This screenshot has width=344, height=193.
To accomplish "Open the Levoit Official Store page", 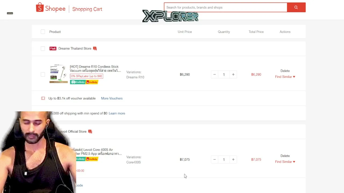I will click(x=73, y=132).
